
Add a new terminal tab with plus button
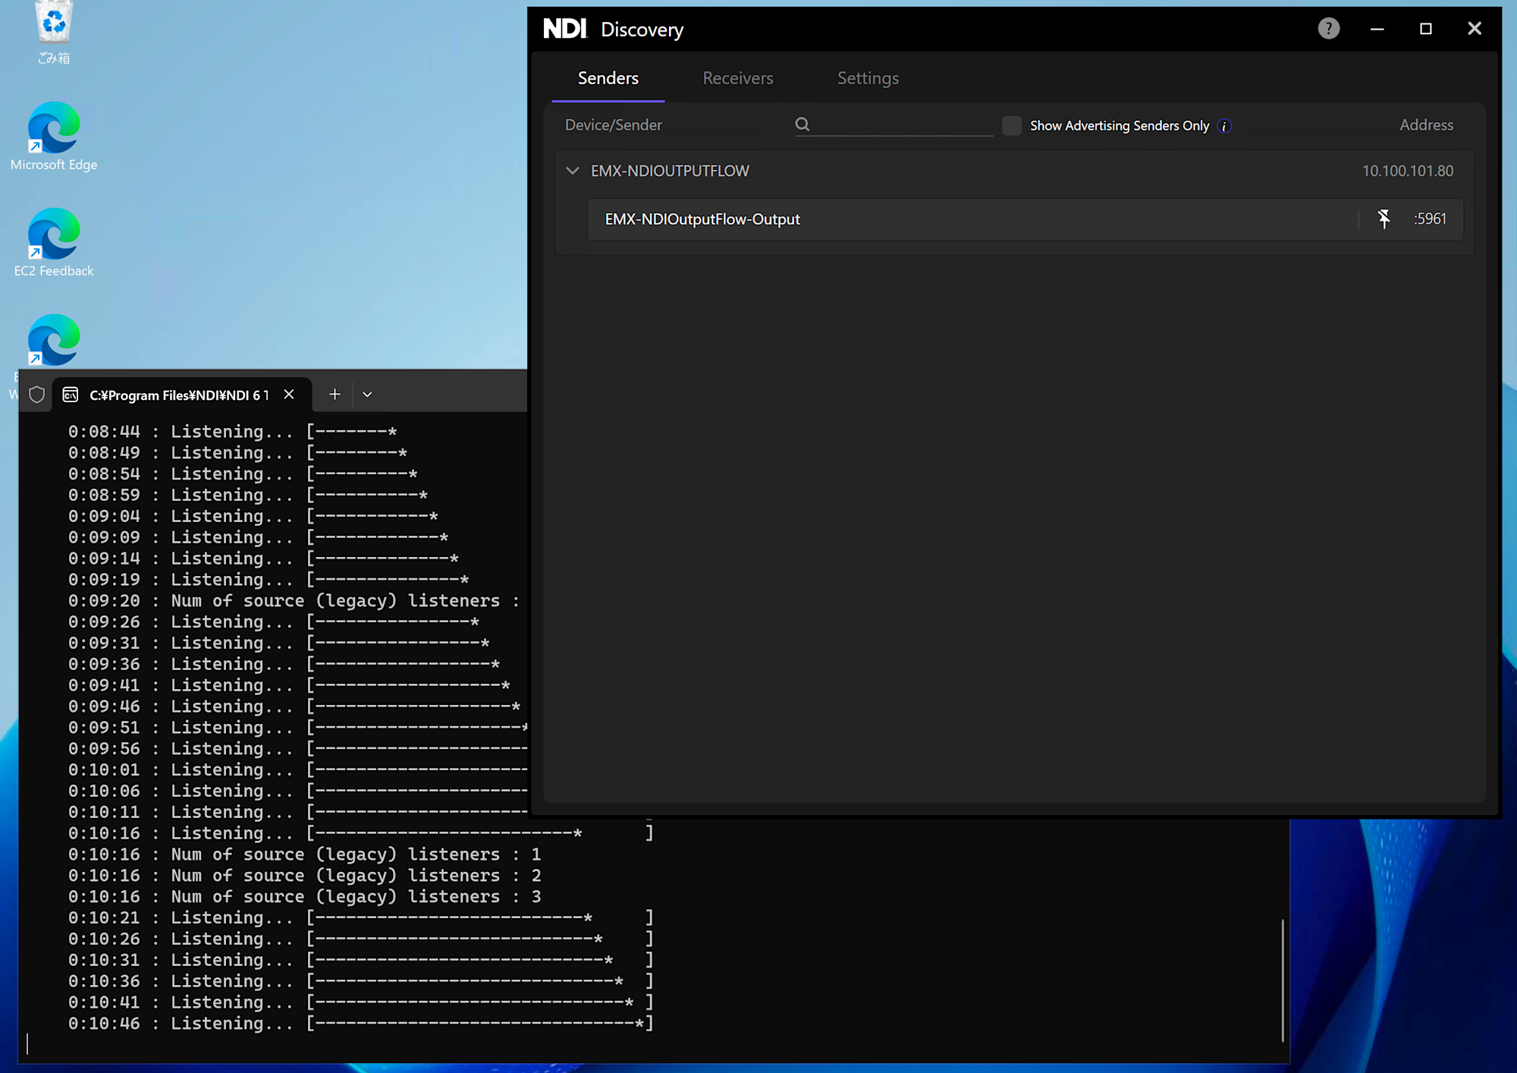[334, 394]
